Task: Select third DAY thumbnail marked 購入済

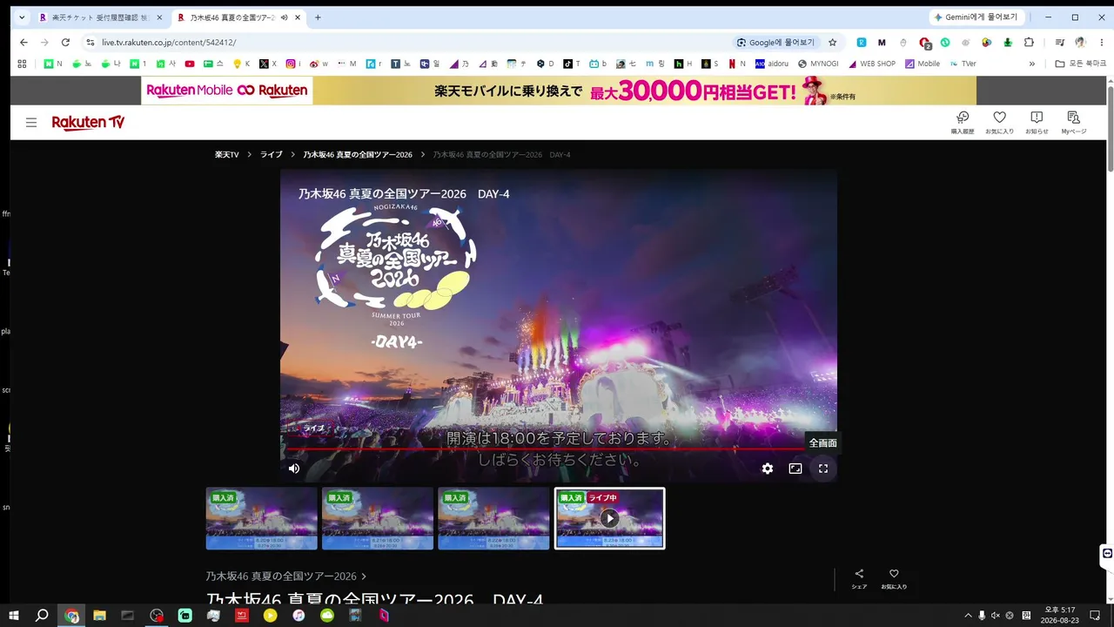Action: click(493, 518)
